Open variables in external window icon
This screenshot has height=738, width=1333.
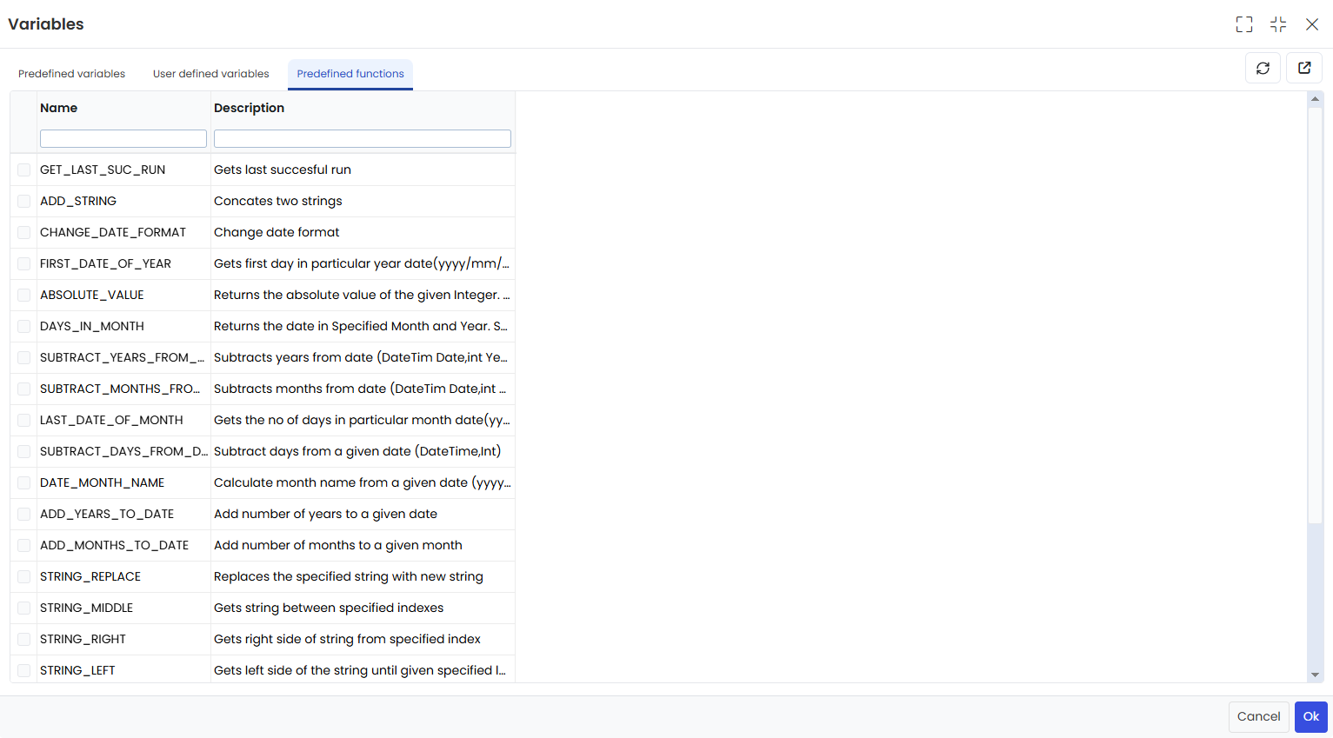(1304, 68)
